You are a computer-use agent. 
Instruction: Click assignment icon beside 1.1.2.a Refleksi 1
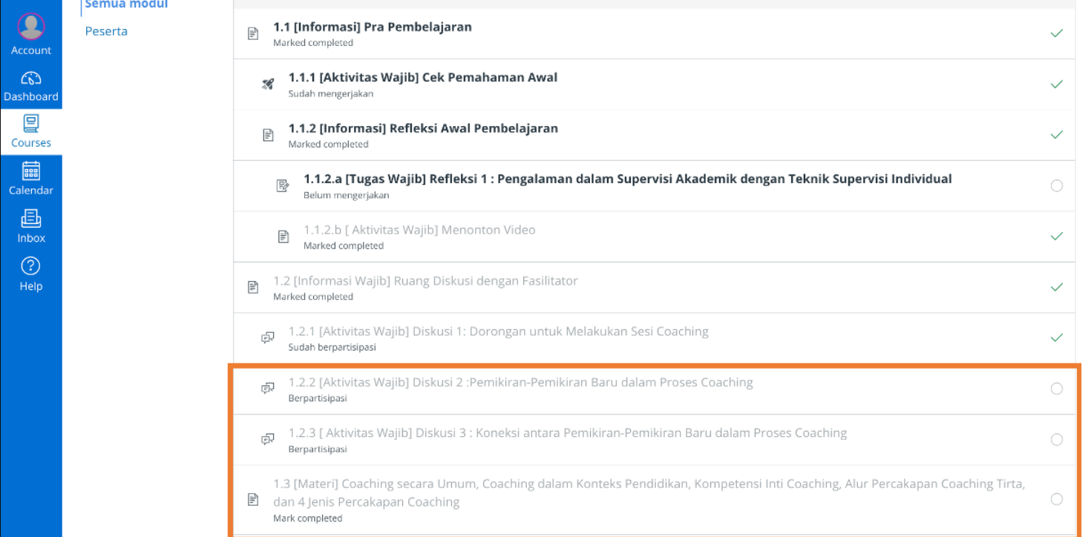point(283,185)
